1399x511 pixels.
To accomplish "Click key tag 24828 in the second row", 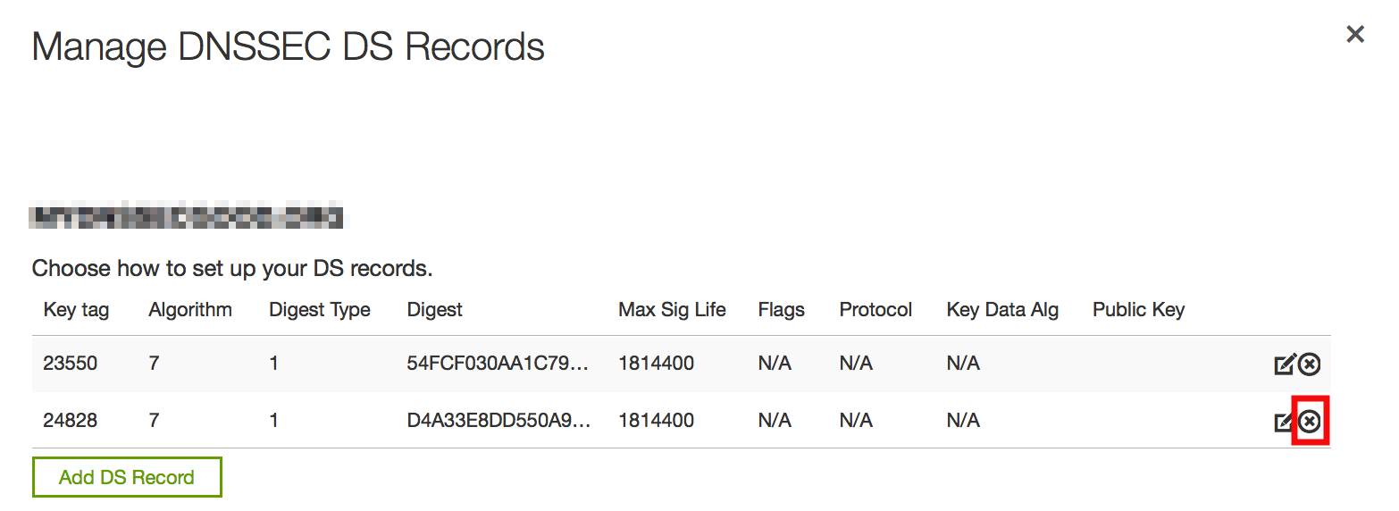I will (71, 420).
